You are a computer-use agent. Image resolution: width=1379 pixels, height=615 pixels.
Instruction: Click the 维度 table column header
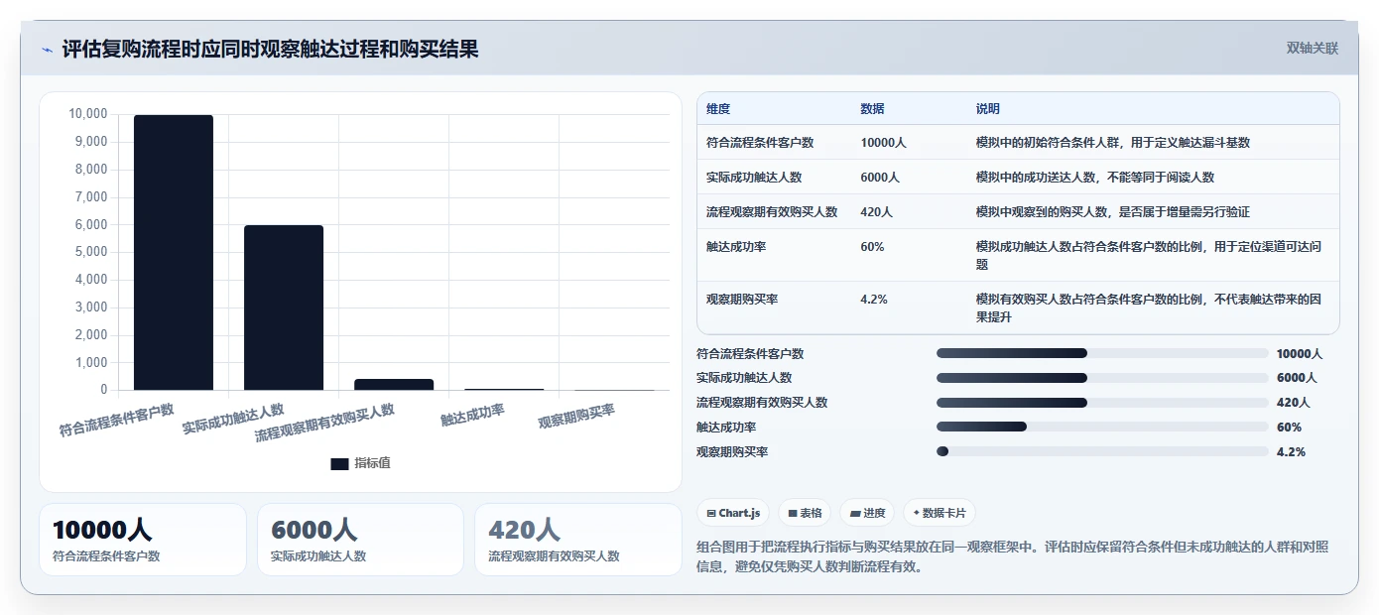tap(718, 109)
